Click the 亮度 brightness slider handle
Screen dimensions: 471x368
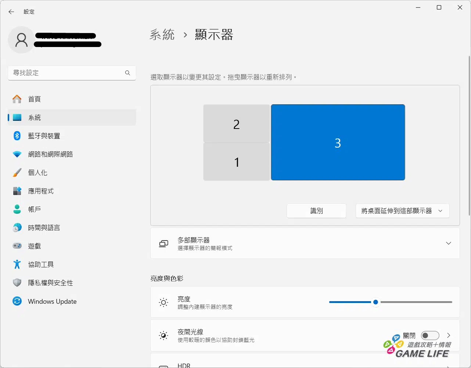[x=375, y=302]
